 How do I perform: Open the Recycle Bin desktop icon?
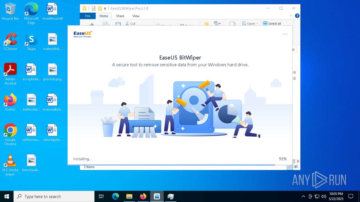click(x=10, y=12)
